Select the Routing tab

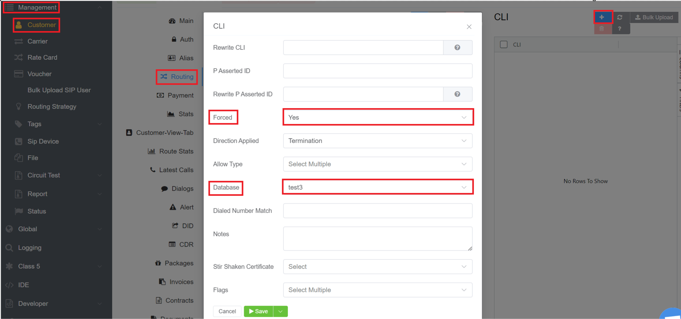point(177,77)
